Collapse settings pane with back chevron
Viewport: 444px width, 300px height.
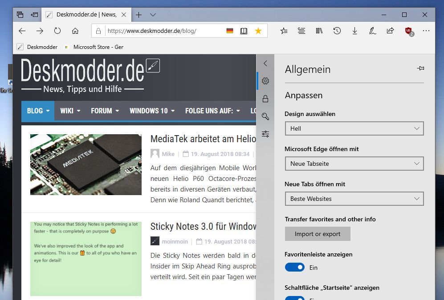tap(265, 63)
